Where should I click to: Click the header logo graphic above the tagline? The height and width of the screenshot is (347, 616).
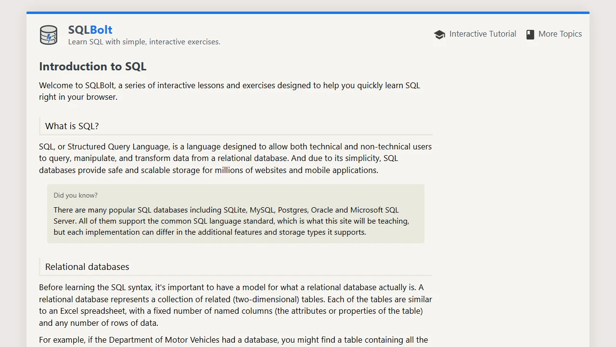click(x=48, y=35)
